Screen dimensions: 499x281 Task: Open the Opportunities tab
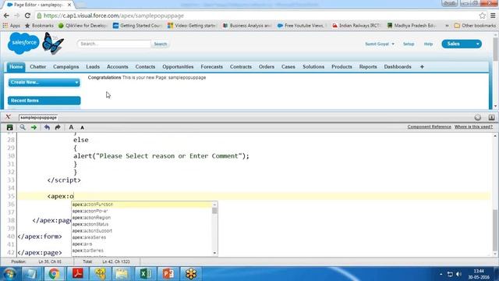pyautogui.click(x=178, y=67)
